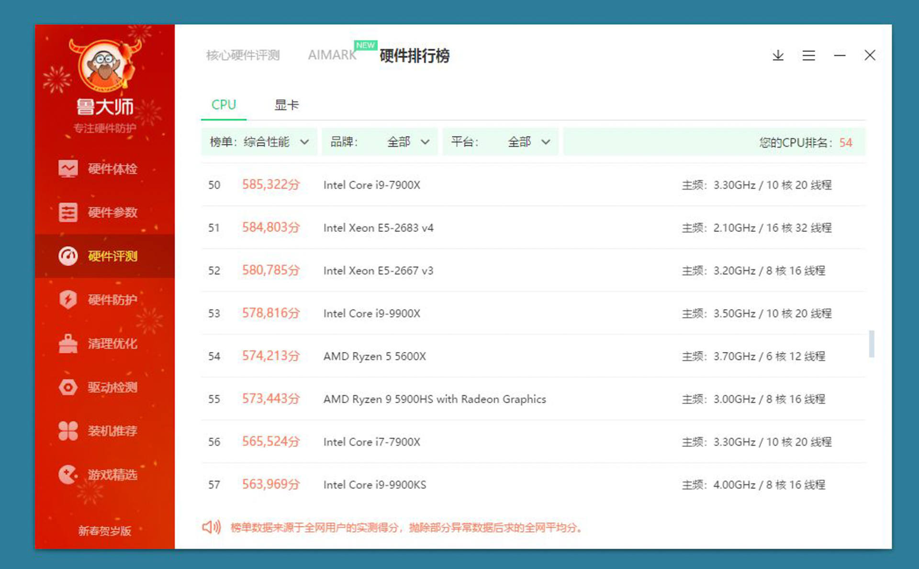Select the CPU ranking tab
Image resolution: width=919 pixels, height=569 pixels.
click(x=224, y=105)
